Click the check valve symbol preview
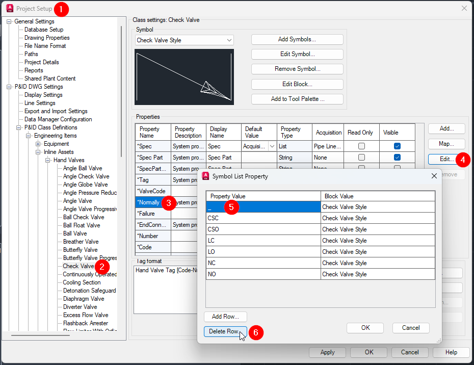474x365 pixels. click(183, 76)
